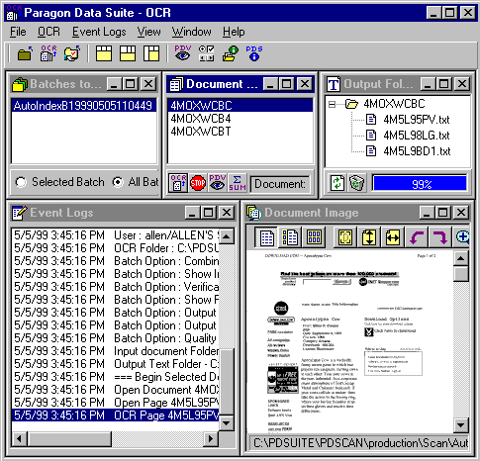This screenshot has height=461, width=480.
Task: Select the third window layout icon
Action: (x=151, y=53)
